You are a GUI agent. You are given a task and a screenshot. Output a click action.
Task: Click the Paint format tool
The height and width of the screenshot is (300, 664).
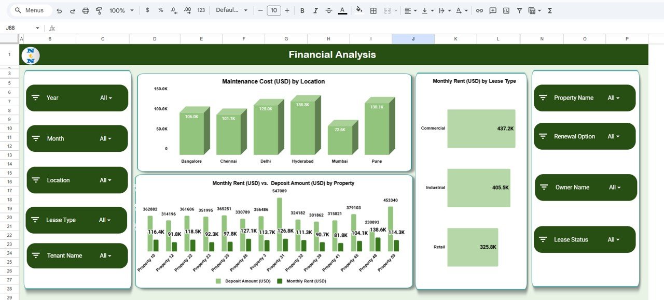[x=99, y=10]
